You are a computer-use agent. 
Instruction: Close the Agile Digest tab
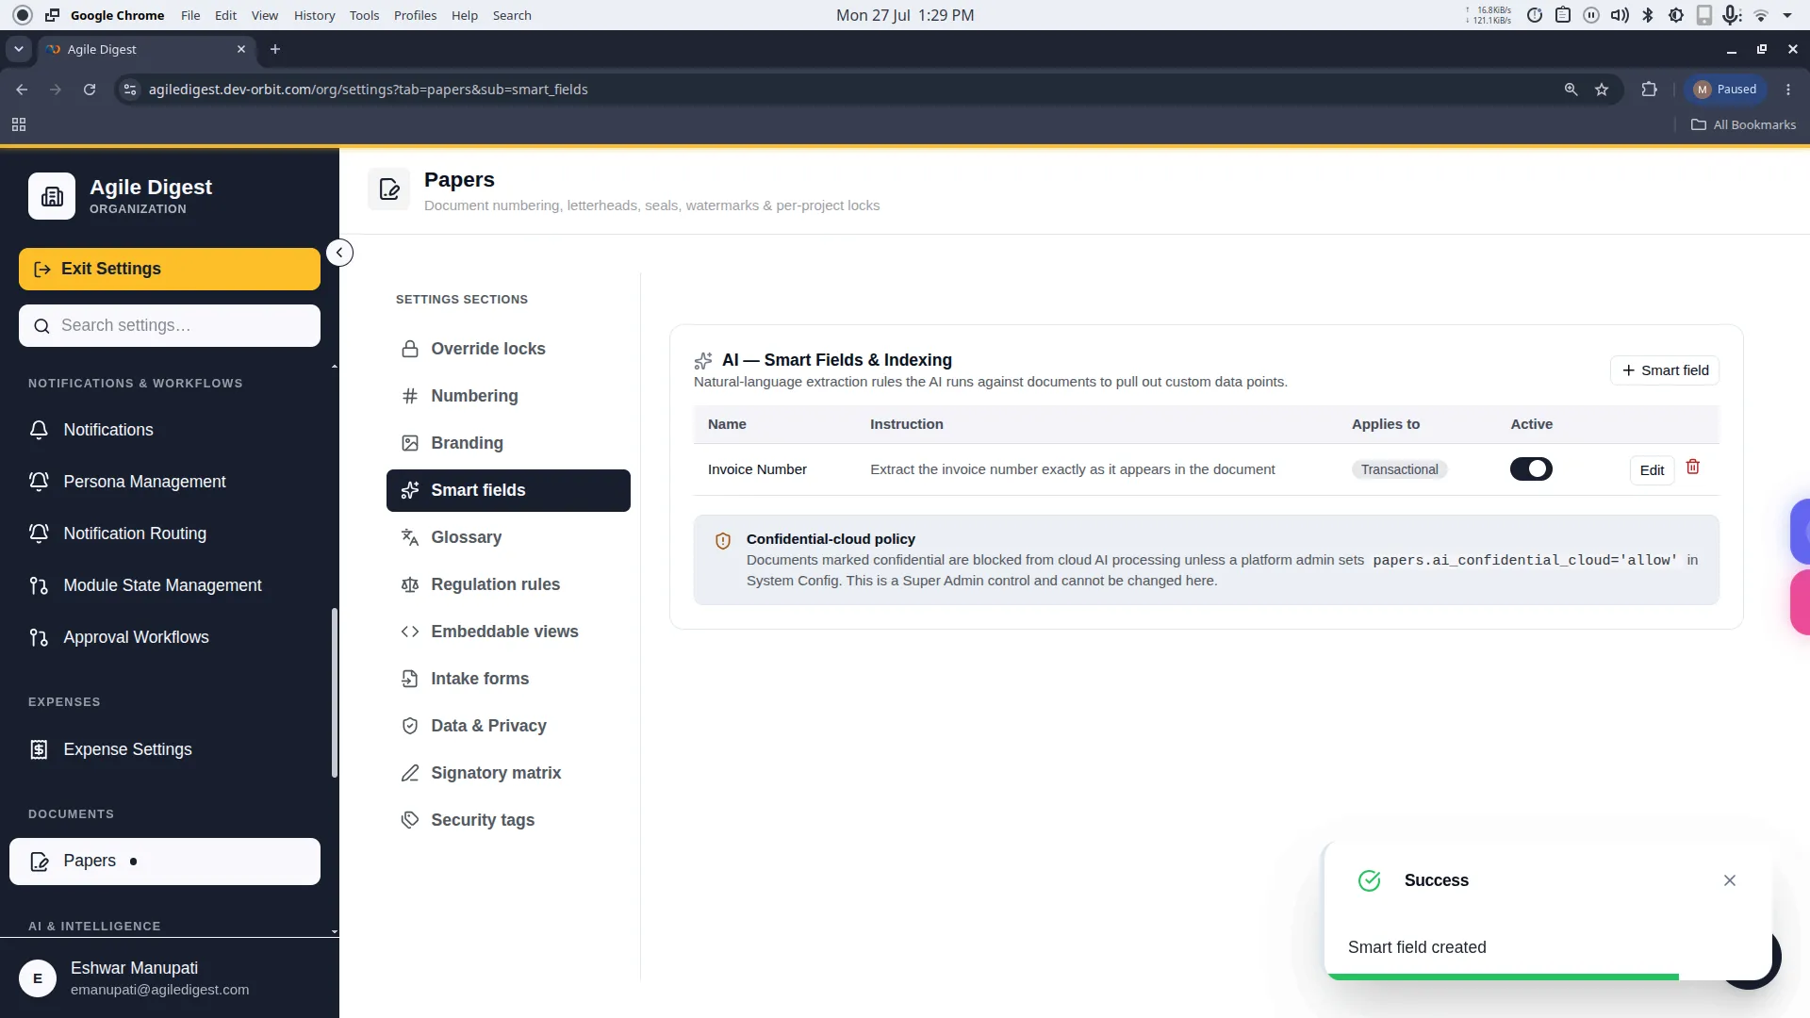pos(241,49)
